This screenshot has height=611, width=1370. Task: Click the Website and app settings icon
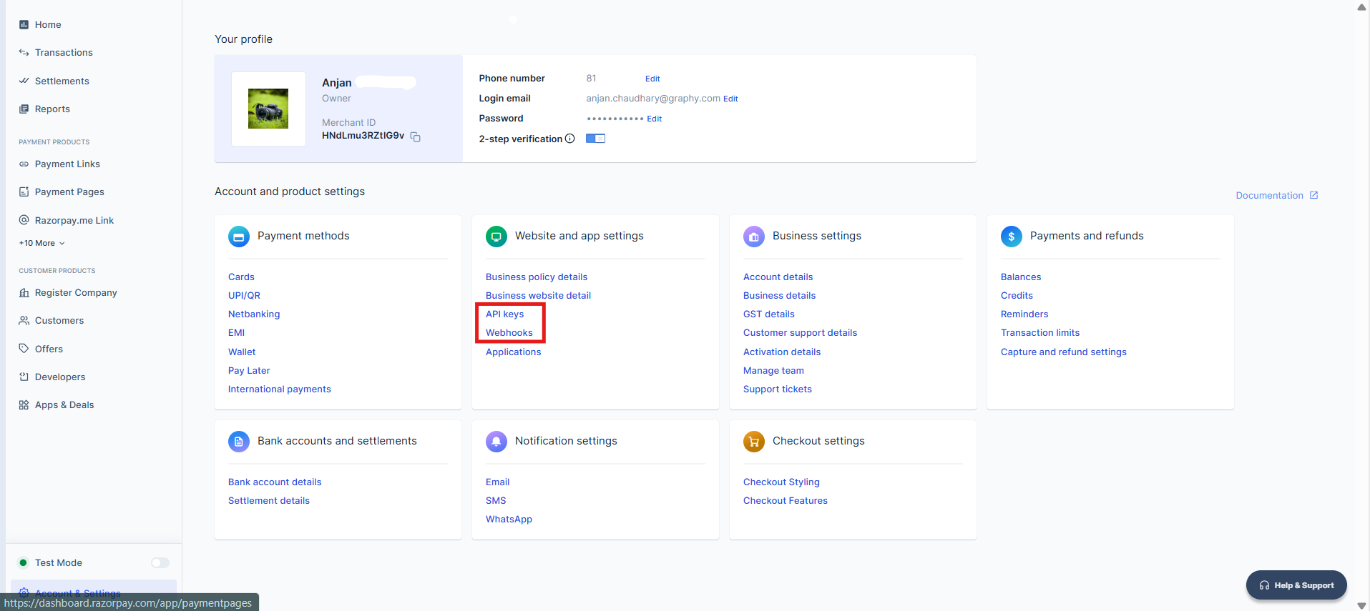point(496,237)
